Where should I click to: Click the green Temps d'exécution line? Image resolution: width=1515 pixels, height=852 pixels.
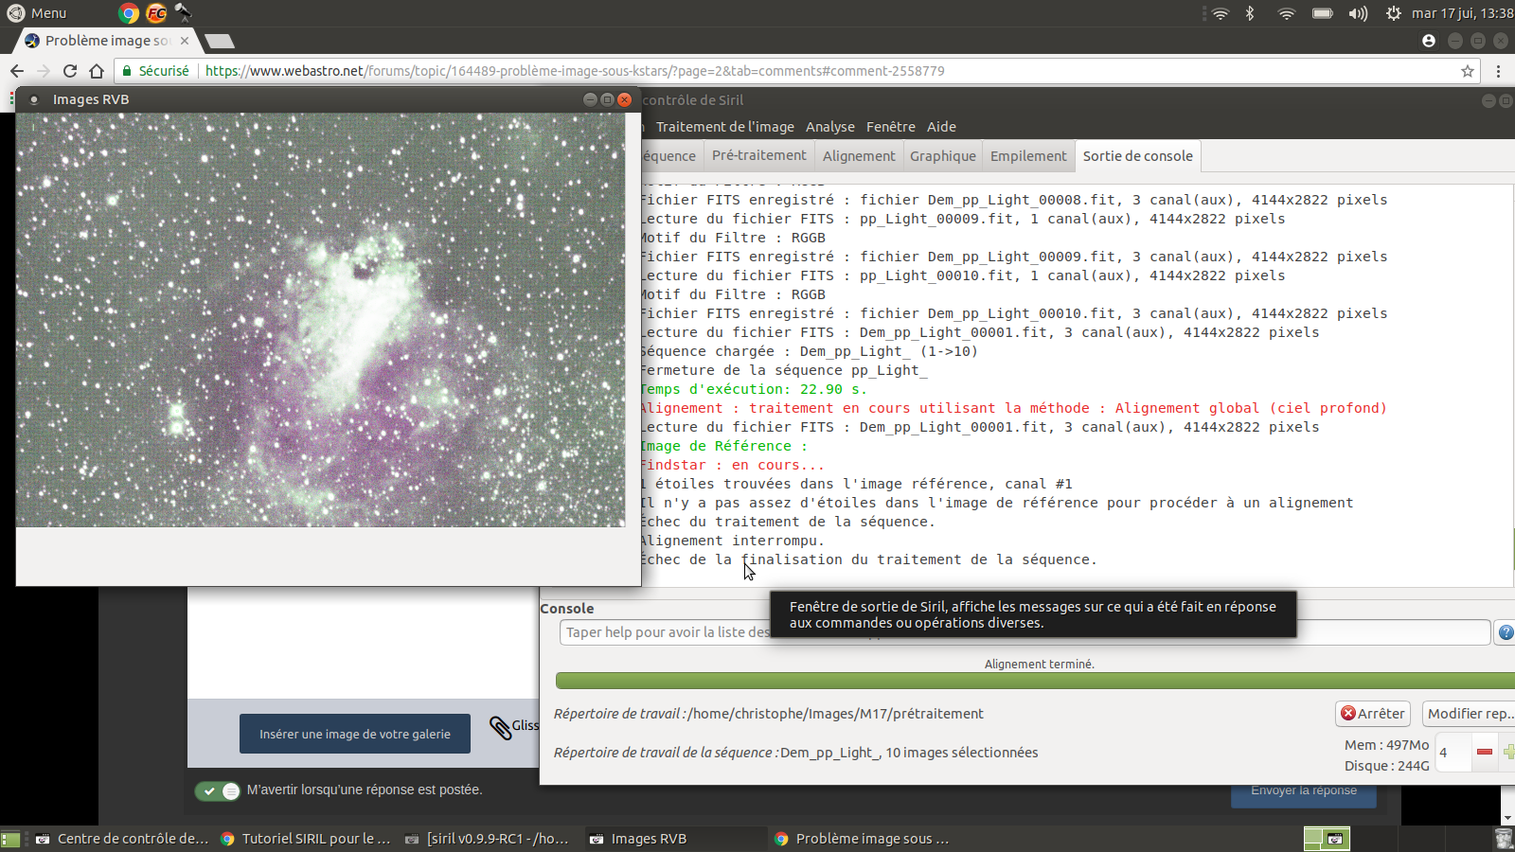[x=753, y=389]
